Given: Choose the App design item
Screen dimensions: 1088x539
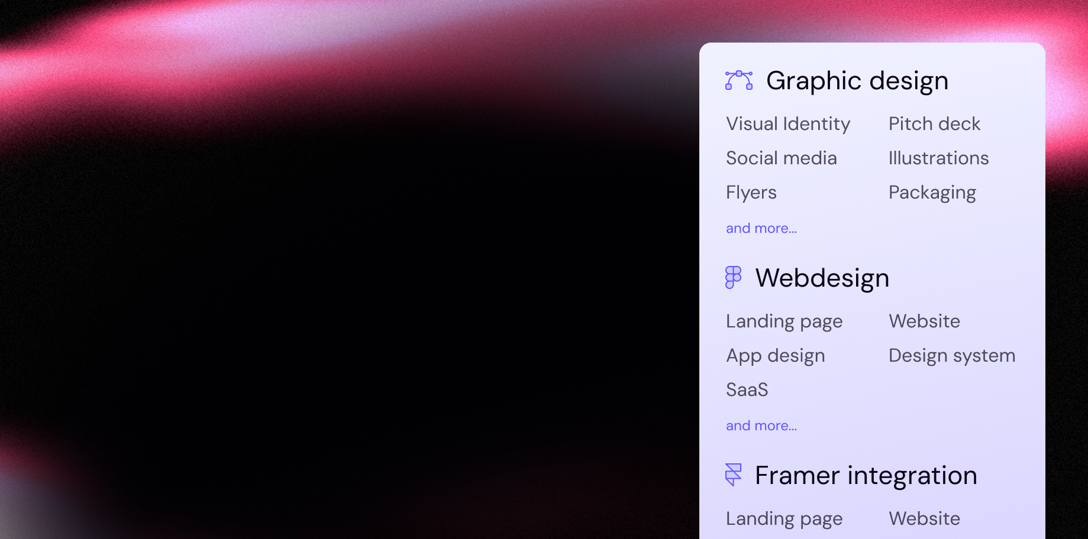Looking at the screenshot, I should click(775, 356).
